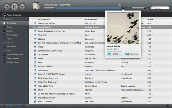Uncheck the Creep checkbox
The height and width of the screenshot is (108, 172).
[x=35, y=47]
